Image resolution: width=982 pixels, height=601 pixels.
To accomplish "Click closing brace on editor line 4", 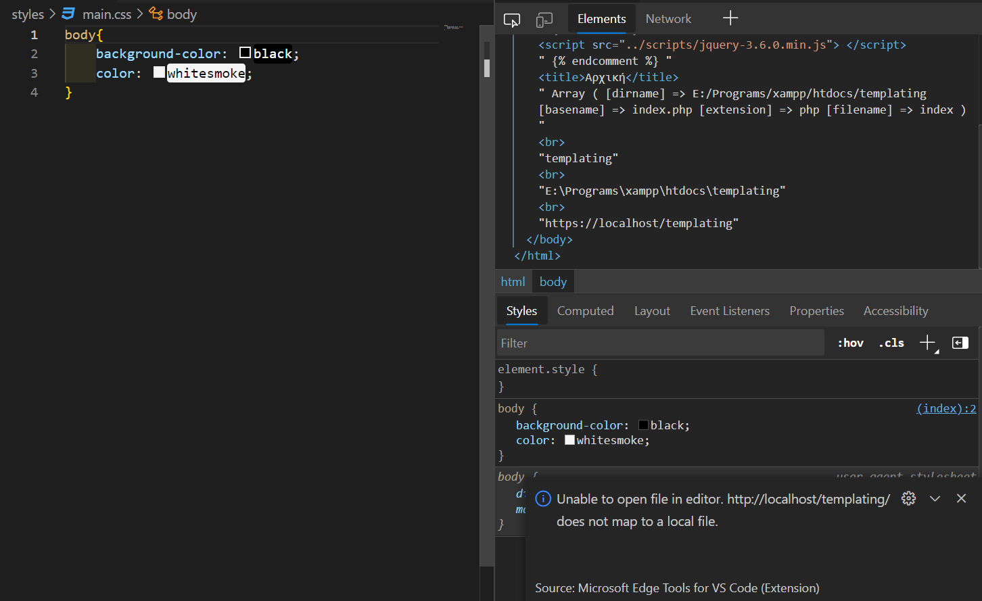I will click(x=68, y=92).
